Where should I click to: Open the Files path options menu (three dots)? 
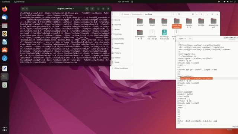174,14
